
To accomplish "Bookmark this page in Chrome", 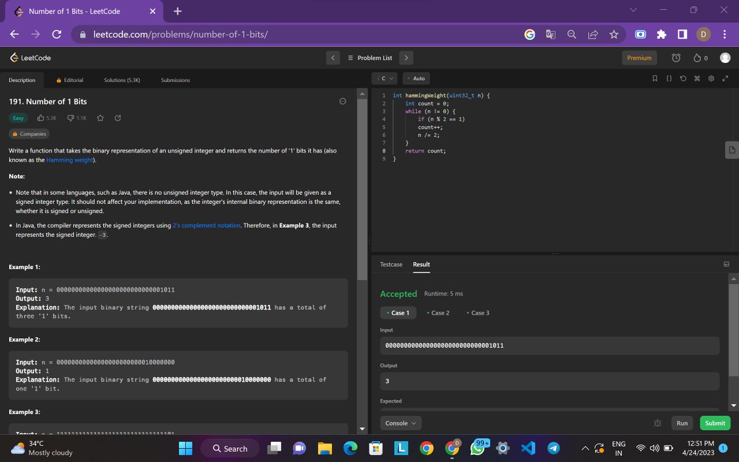I will click(x=613, y=35).
